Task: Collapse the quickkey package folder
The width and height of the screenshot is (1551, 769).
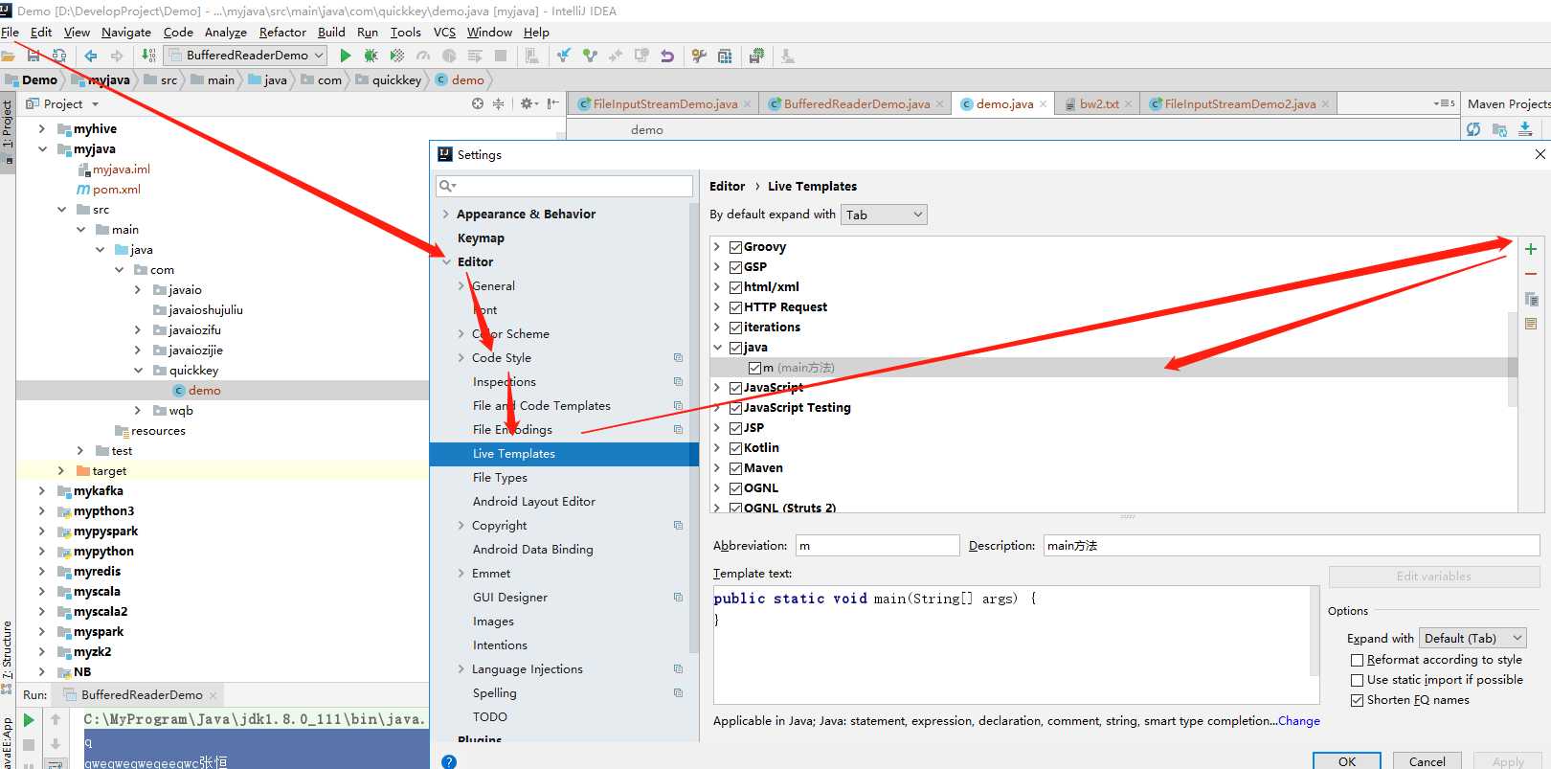Action: pos(139,371)
